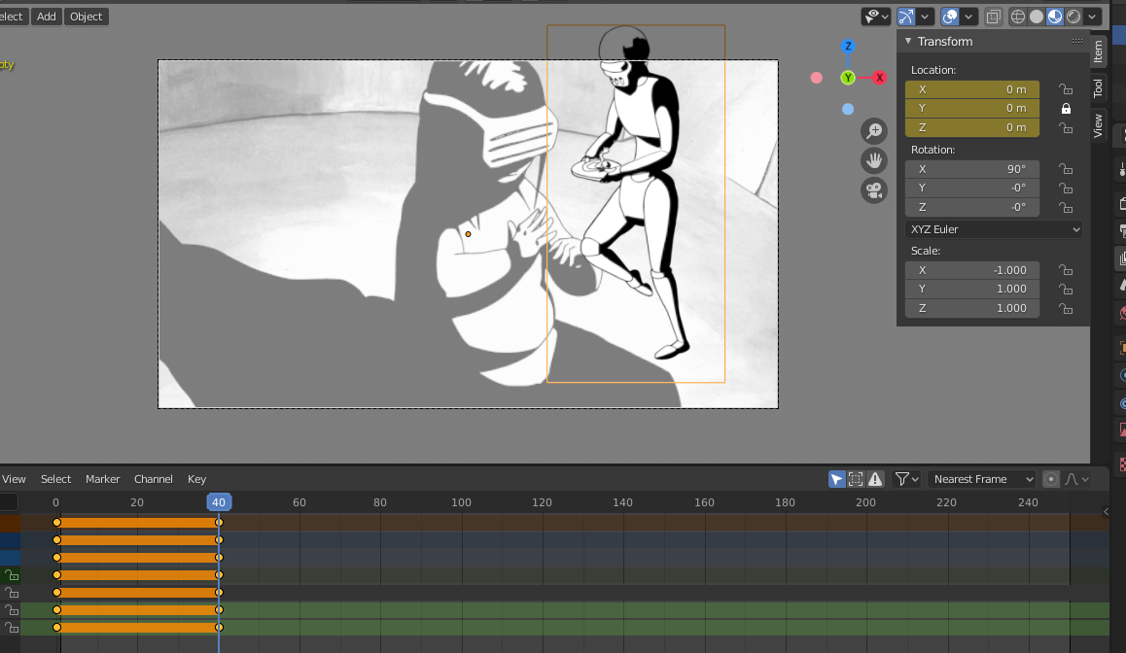Open the viewport shading options dropdown
This screenshot has height=653, width=1126.
click(x=1092, y=17)
